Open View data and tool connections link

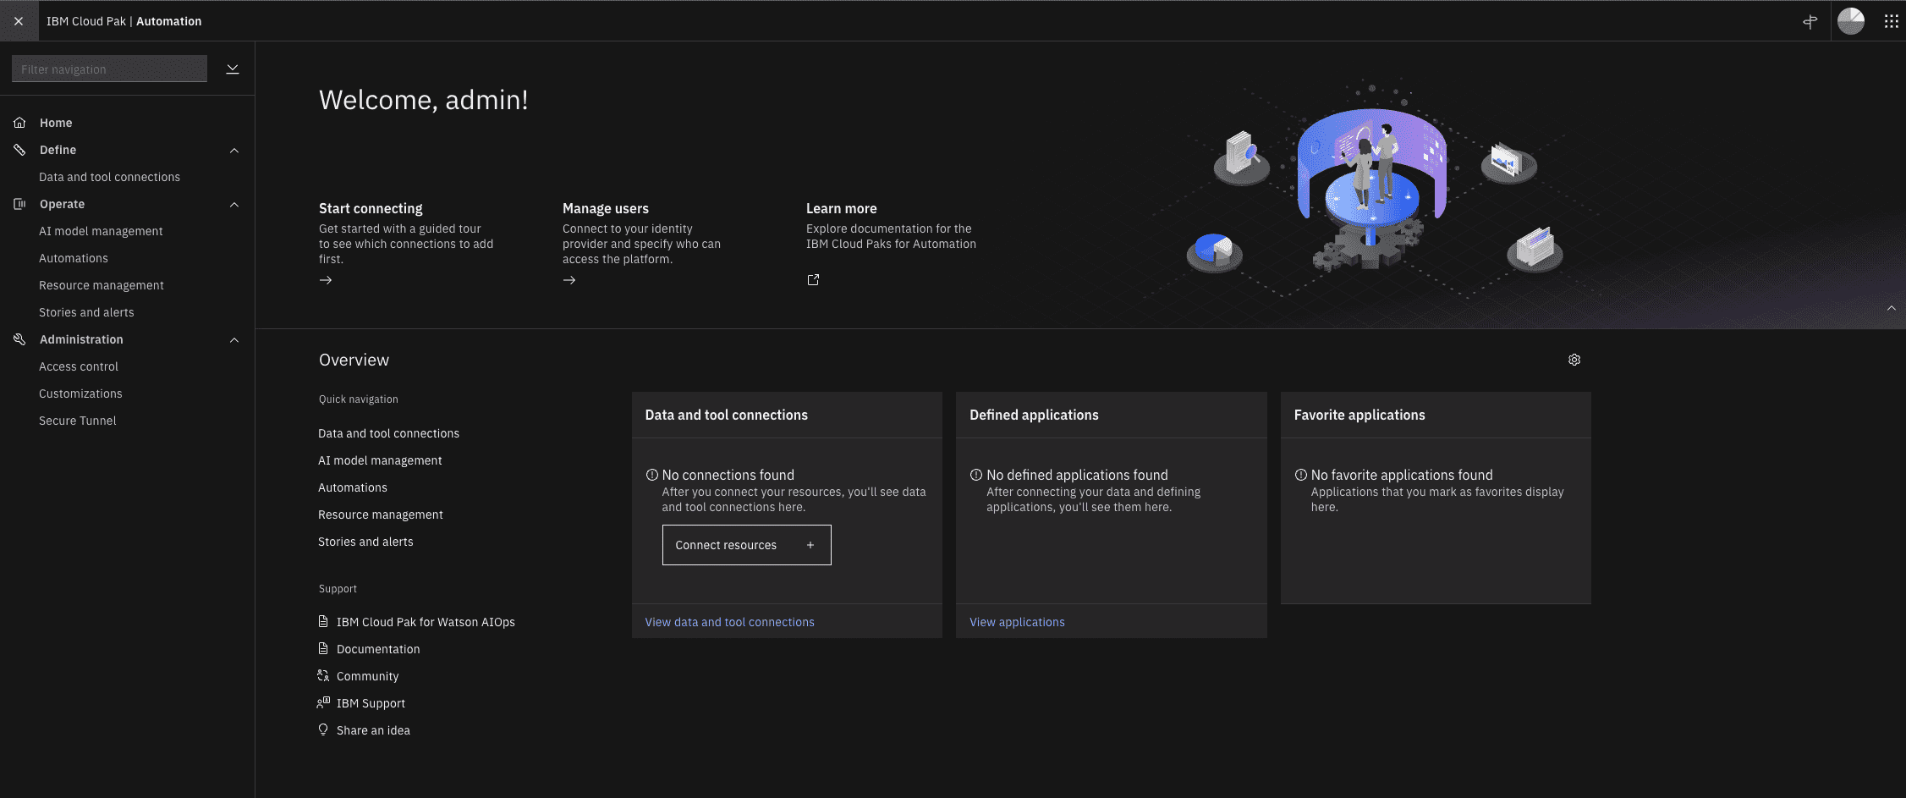[x=729, y=622]
